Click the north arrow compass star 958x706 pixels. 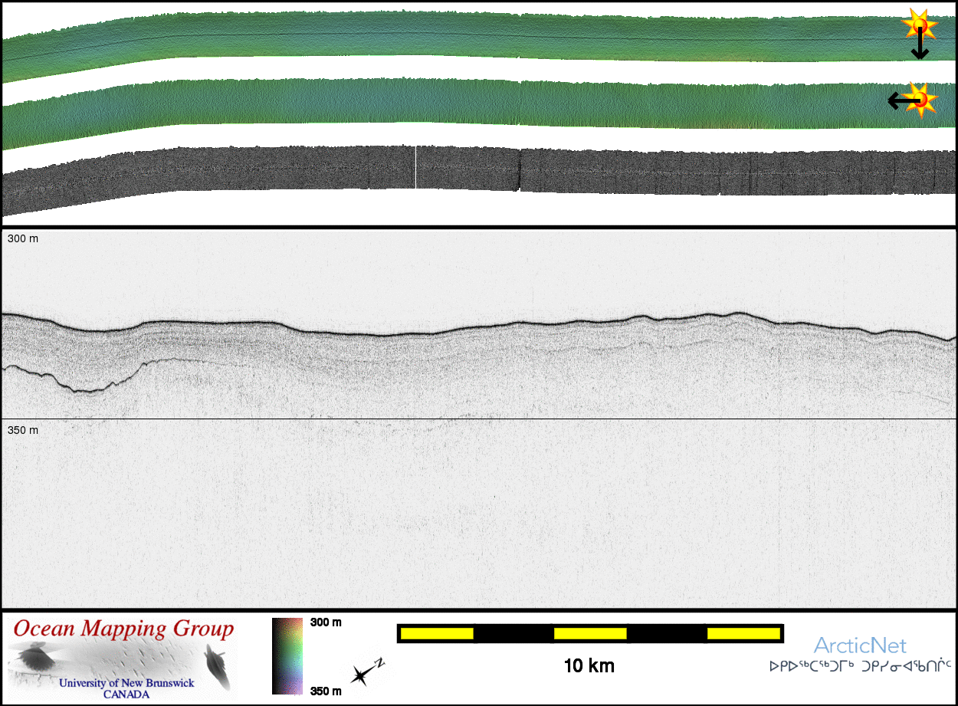(x=360, y=675)
